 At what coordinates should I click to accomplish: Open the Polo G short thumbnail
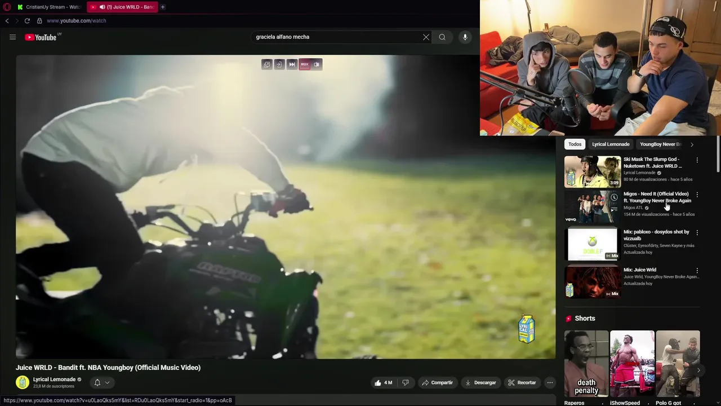coord(678,364)
